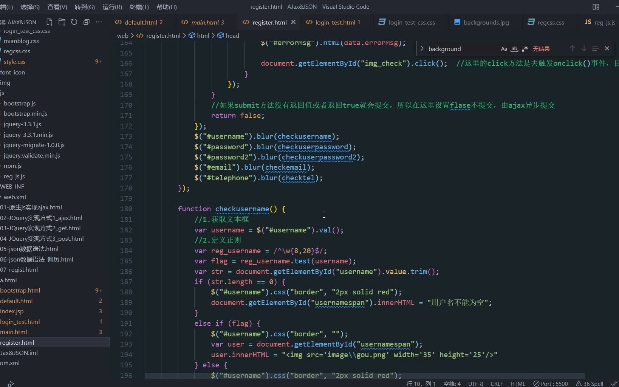
Task: Click the web breadcrumb segment
Action: 122,36
